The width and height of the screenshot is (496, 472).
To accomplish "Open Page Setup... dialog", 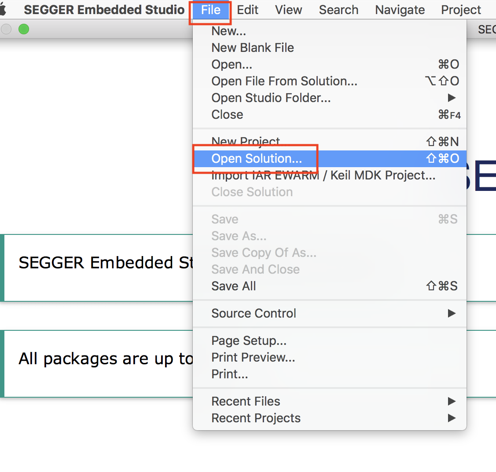I will tap(330, 340).
